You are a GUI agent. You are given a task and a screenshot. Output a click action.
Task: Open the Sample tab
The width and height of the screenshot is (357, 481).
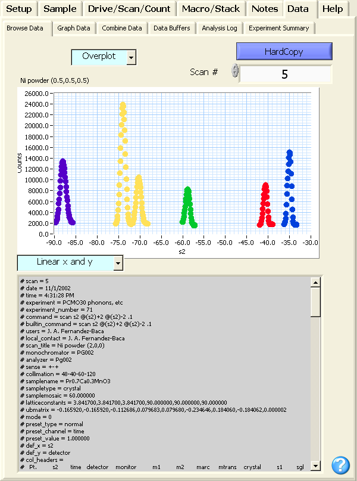60,8
